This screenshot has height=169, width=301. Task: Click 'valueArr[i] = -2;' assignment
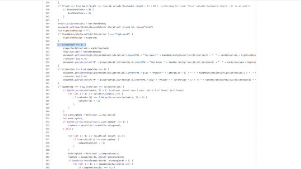[89, 101]
